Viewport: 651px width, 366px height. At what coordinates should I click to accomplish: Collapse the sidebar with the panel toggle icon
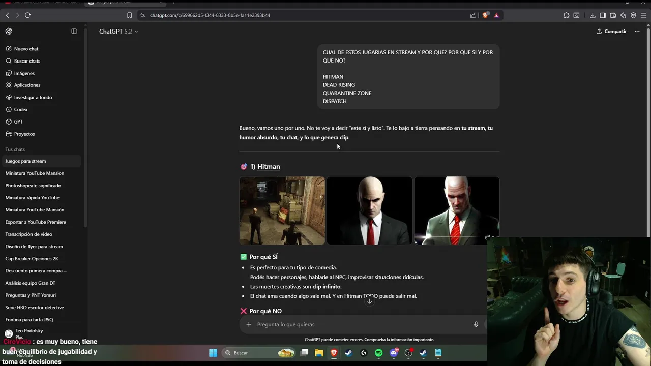74,31
